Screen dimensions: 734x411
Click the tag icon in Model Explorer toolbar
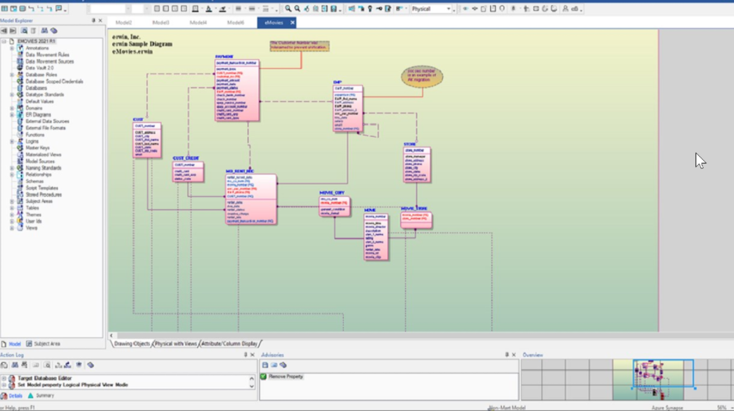(54, 31)
